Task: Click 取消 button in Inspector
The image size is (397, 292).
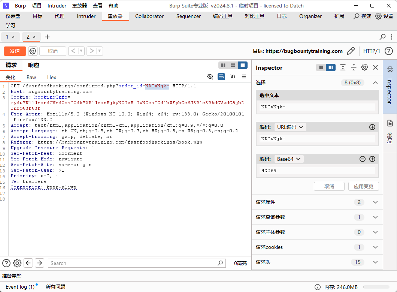Action: 329,186
